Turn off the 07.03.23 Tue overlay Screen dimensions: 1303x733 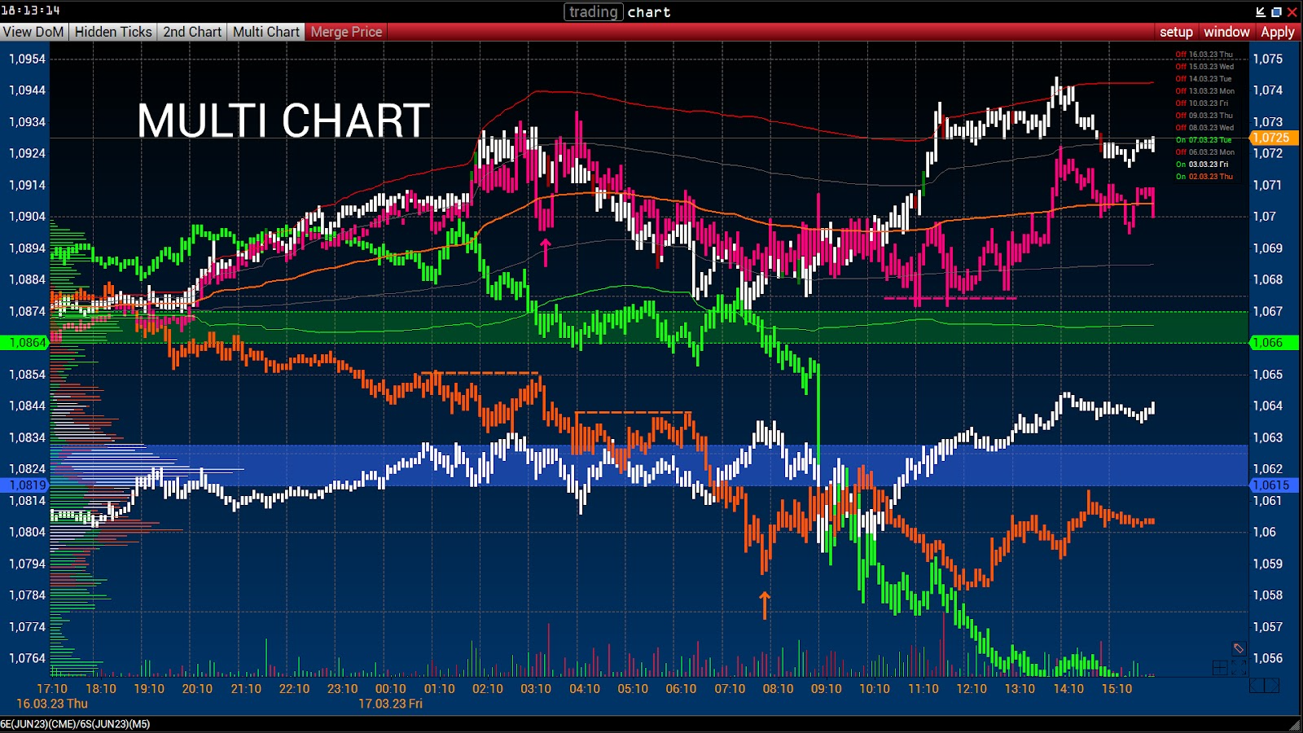pyautogui.click(x=1204, y=140)
